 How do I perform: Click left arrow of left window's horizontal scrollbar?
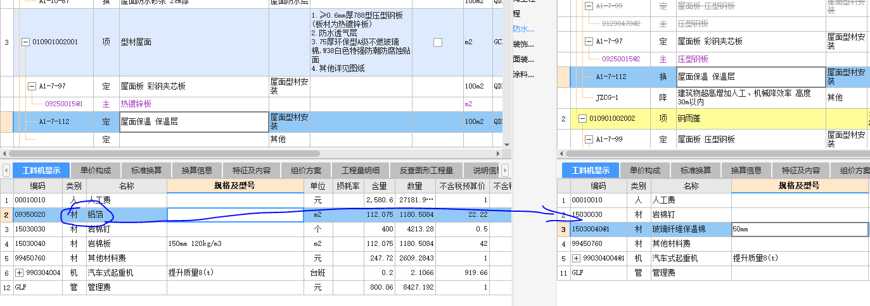[x=4, y=154]
